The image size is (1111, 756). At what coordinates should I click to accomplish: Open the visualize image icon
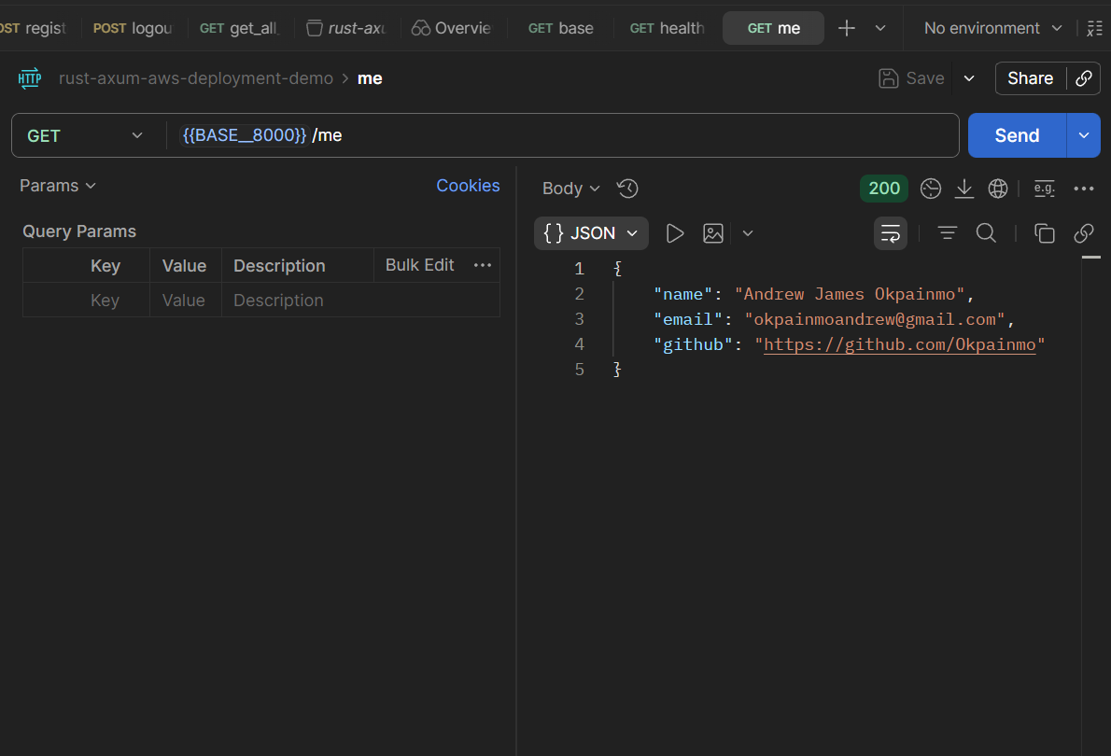pyautogui.click(x=712, y=233)
